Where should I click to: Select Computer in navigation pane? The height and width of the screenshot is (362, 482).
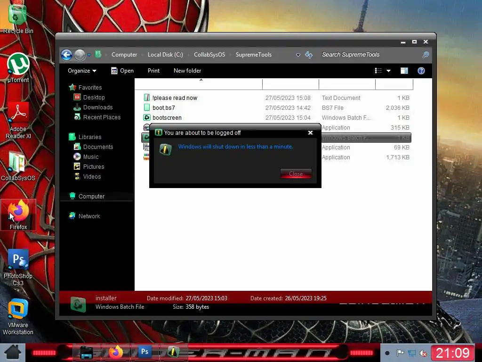pos(87,197)
